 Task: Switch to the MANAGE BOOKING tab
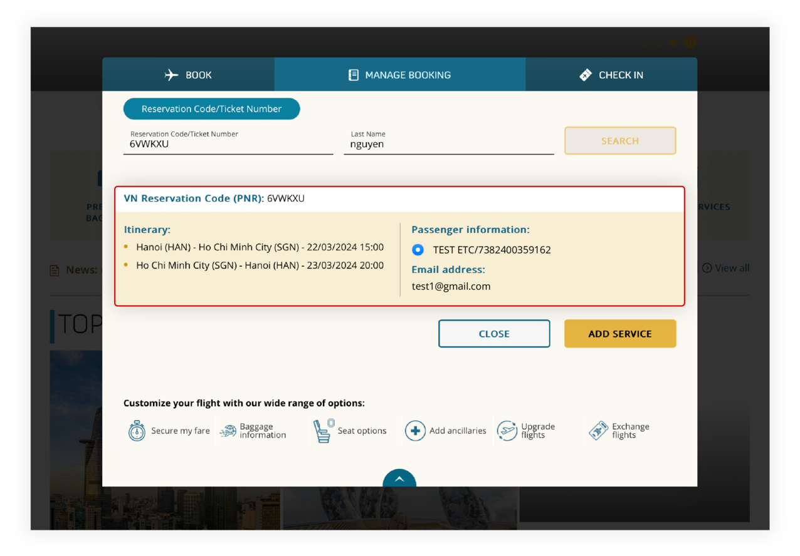coord(400,75)
